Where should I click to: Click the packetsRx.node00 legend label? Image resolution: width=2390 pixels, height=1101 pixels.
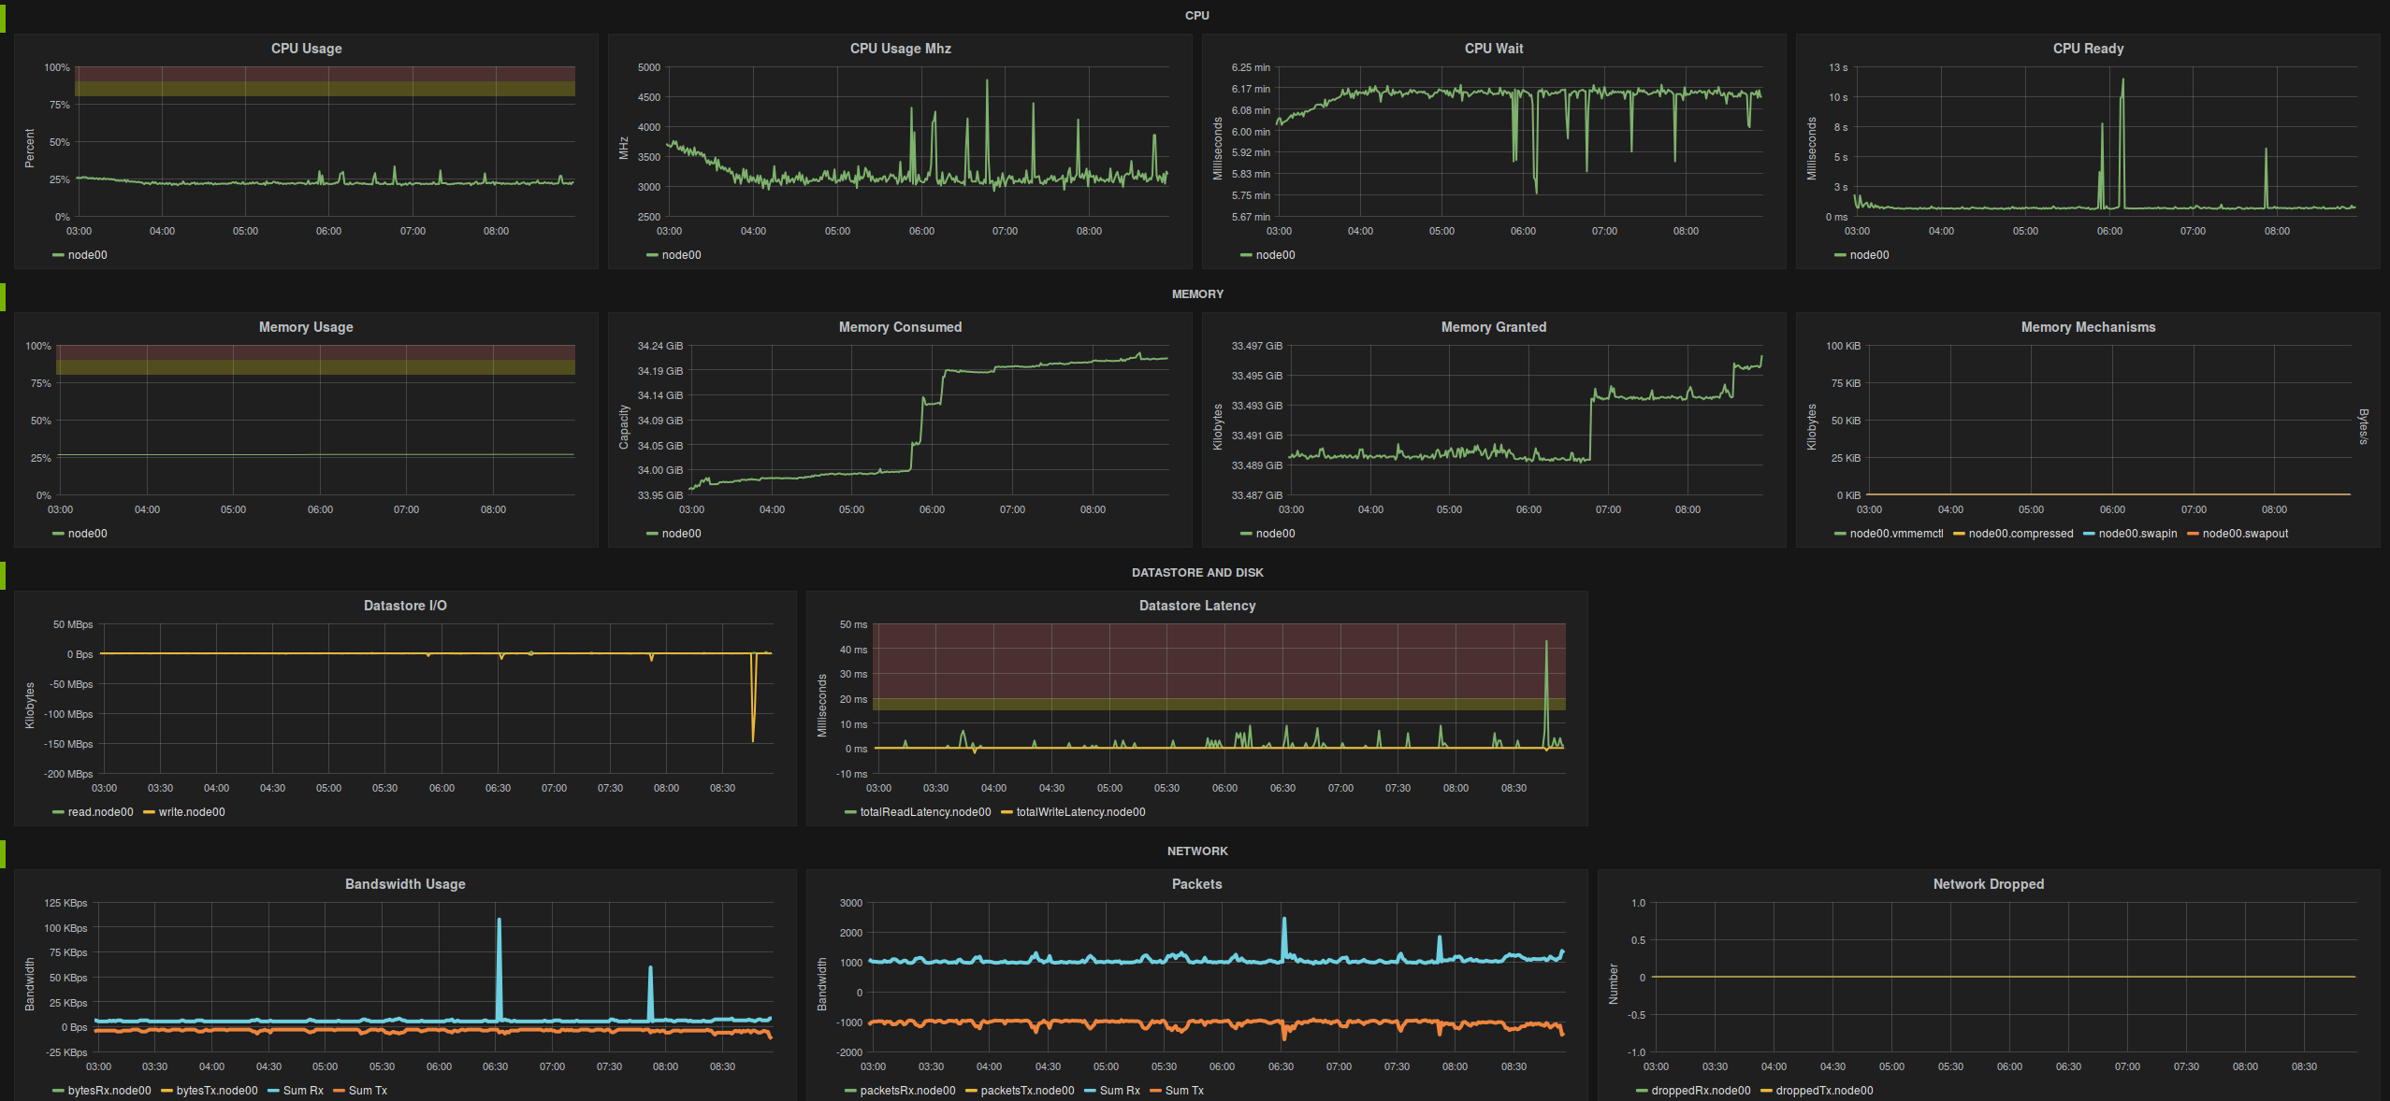click(x=907, y=1091)
